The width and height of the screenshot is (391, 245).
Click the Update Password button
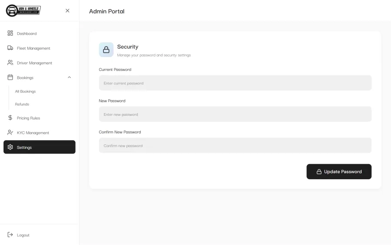pos(339,171)
